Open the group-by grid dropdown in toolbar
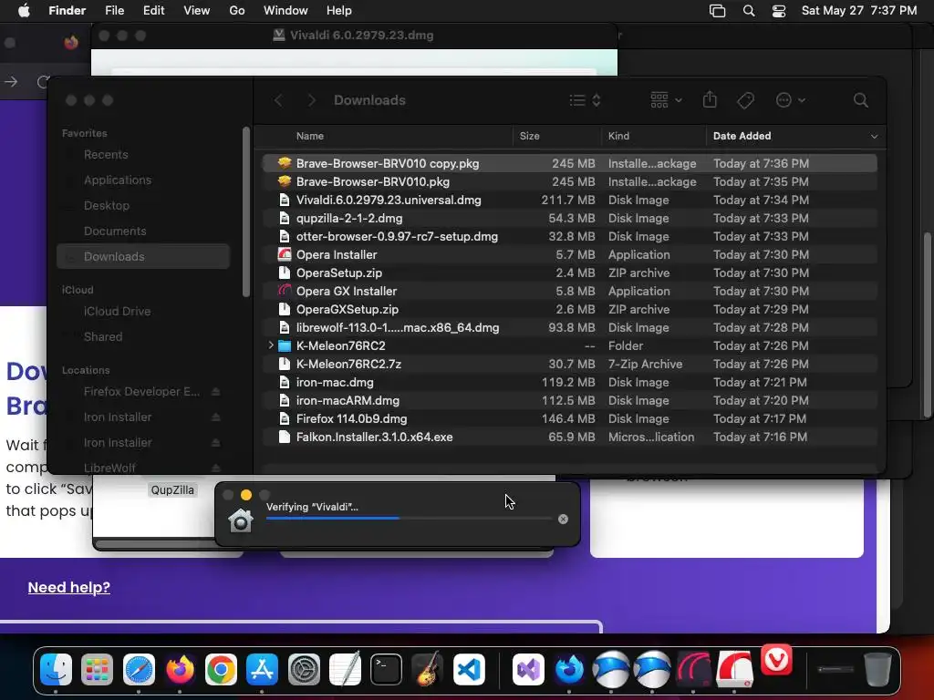Viewport: 934px width, 700px height. point(666,100)
